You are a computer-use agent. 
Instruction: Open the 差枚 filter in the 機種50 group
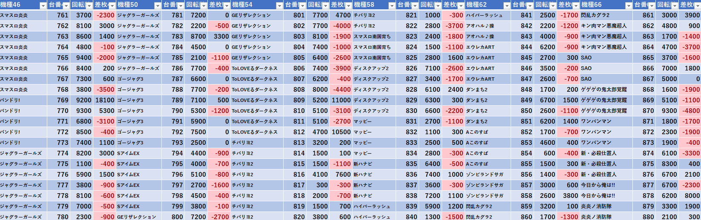point(227,6)
